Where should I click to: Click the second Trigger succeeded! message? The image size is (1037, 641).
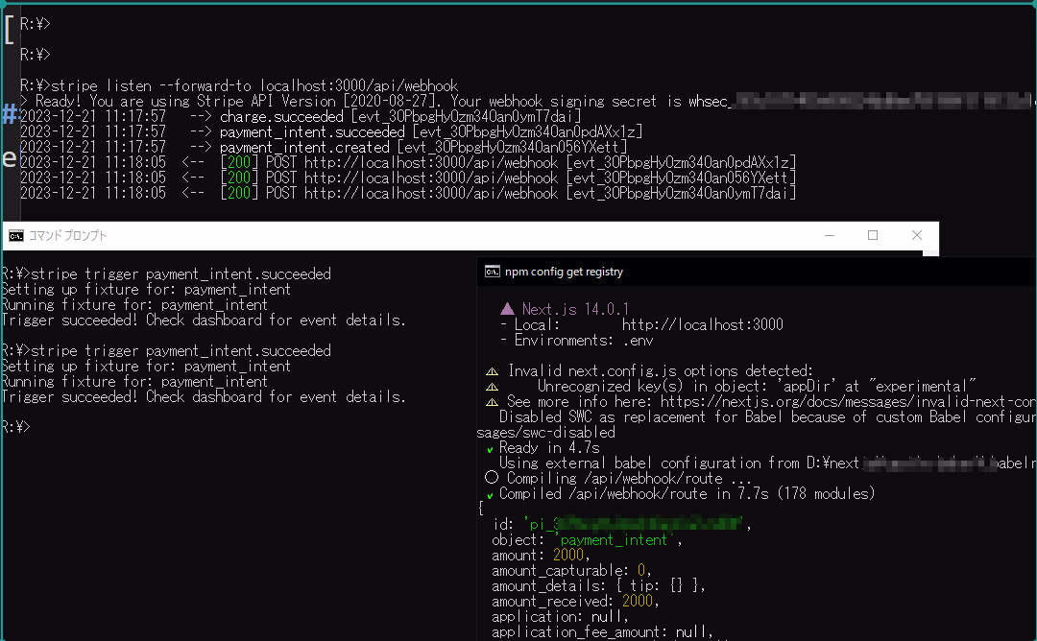203,397
